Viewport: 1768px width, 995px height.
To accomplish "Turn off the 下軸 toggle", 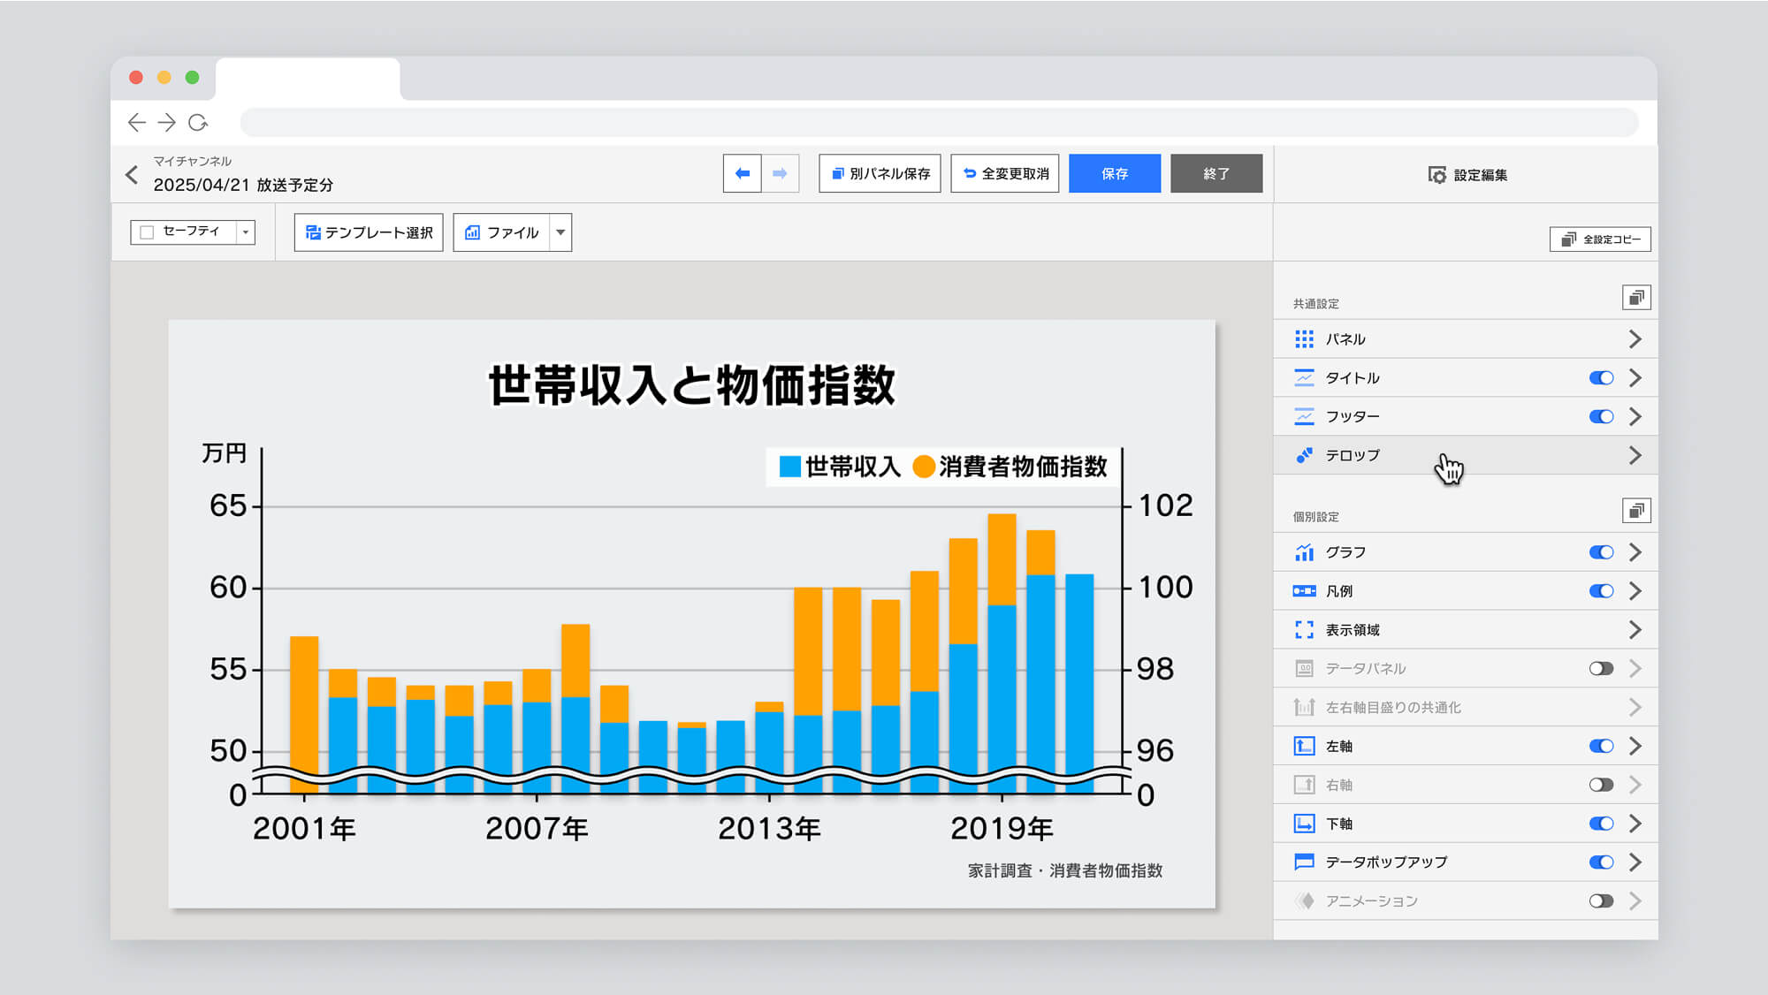I will pyautogui.click(x=1601, y=824).
